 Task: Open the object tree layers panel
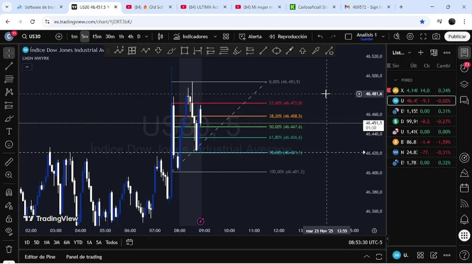click(x=464, y=84)
